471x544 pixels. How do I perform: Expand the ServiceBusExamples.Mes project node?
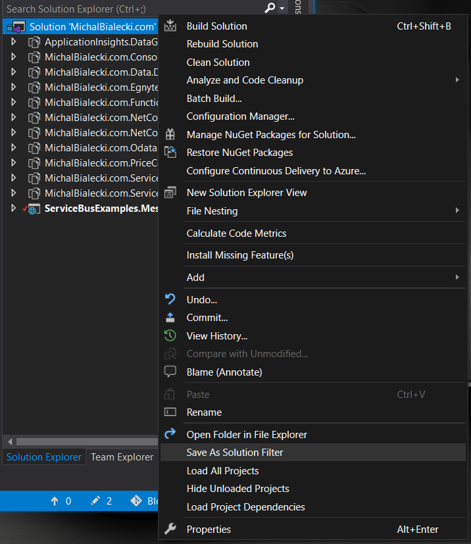pyautogui.click(x=14, y=208)
